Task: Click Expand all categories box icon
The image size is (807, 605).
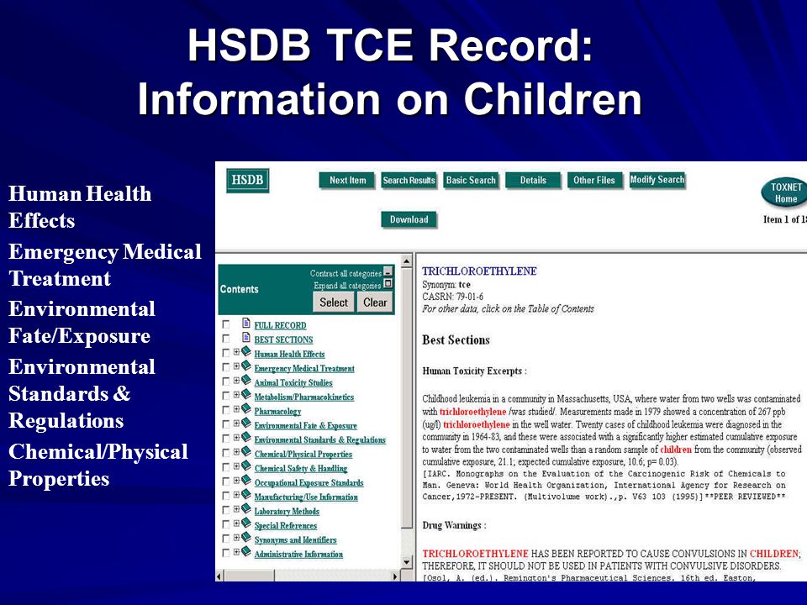Action: coord(388,283)
